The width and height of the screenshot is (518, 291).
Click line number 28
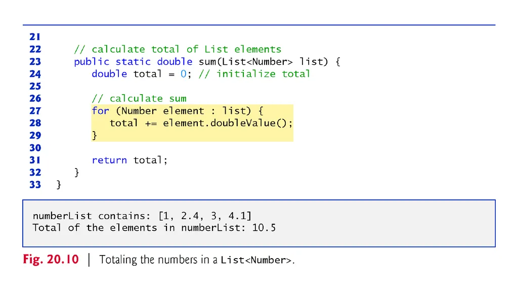click(35, 123)
